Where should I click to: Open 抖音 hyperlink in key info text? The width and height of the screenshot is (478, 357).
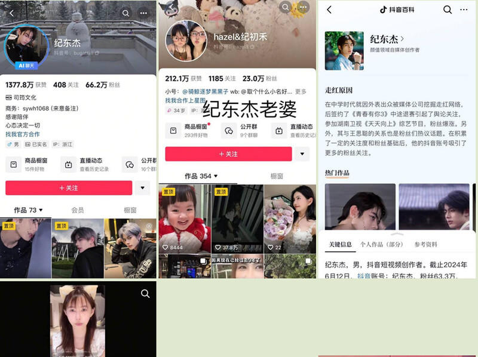point(364,276)
